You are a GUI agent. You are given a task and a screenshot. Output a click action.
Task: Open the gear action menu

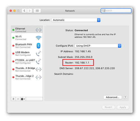(x=23, y=99)
